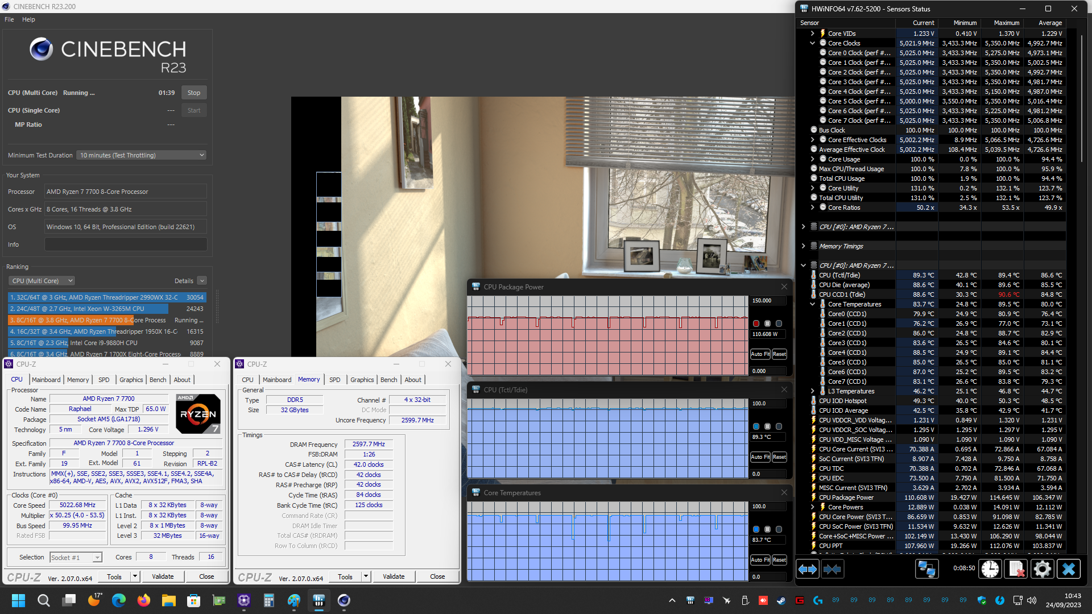The height and width of the screenshot is (614, 1092).
Task: Collapse Core Clocks sensor group
Action: pyautogui.click(x=813, y=43)
